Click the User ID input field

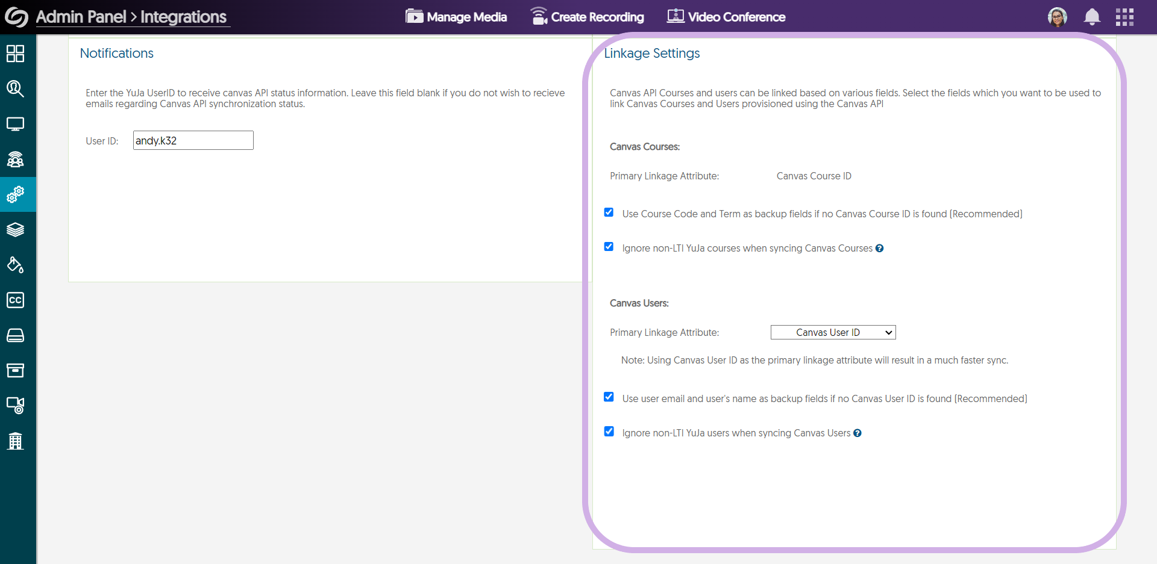point(193,140)
